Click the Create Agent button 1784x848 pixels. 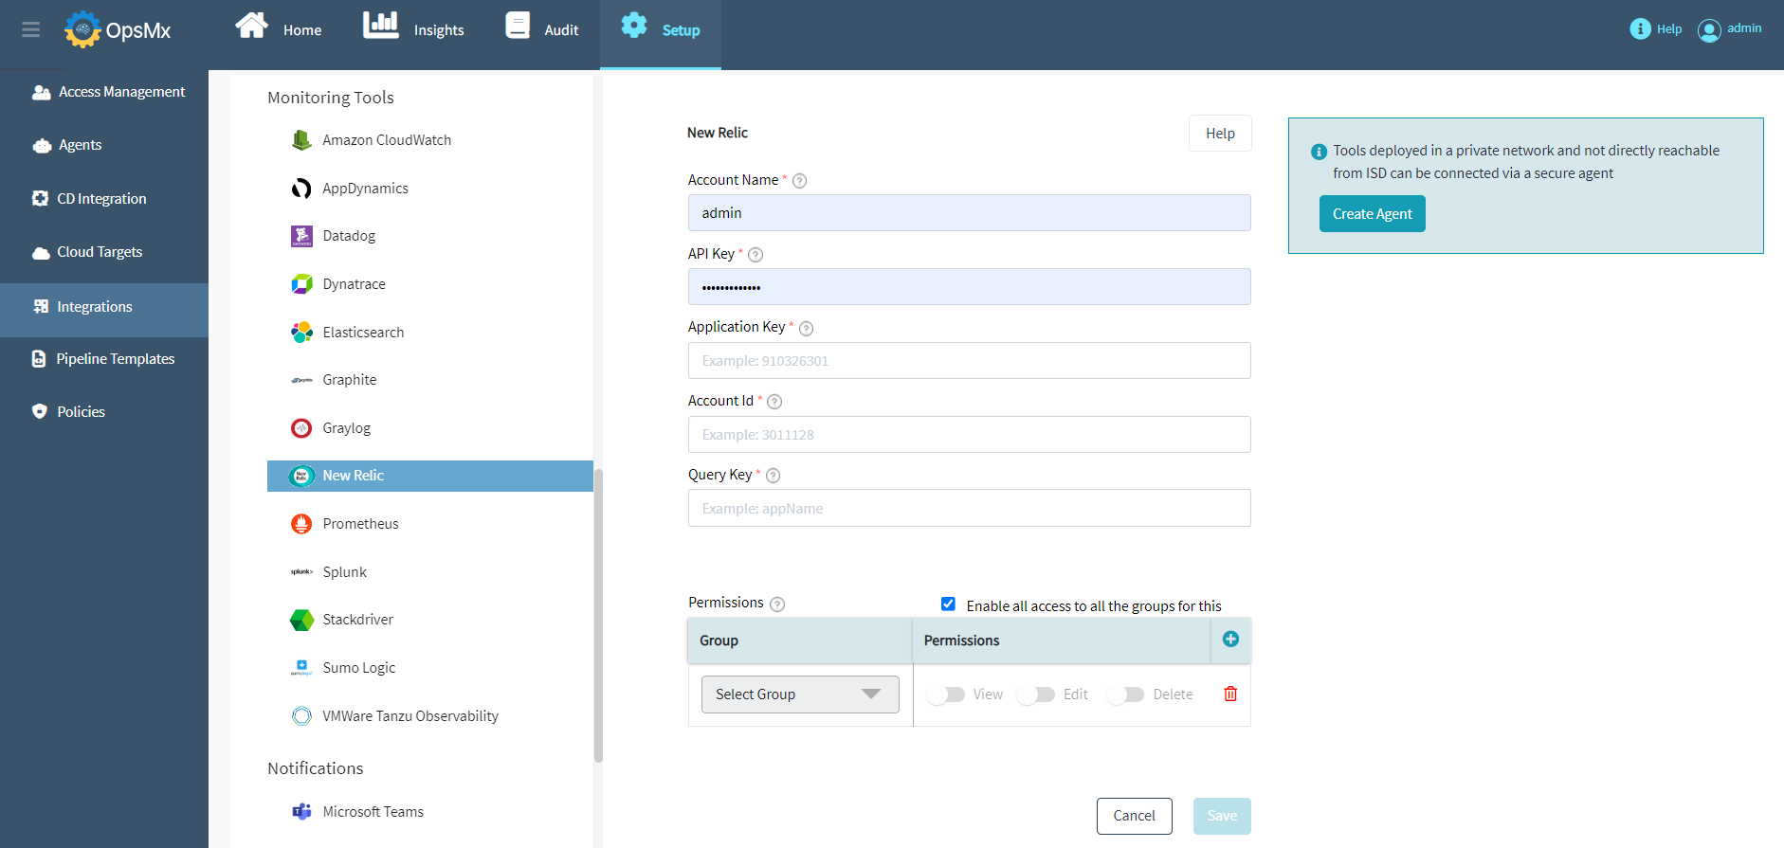point(1372,214)
